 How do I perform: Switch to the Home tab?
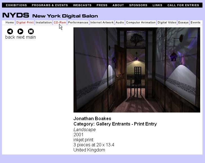tap(10, 23)
